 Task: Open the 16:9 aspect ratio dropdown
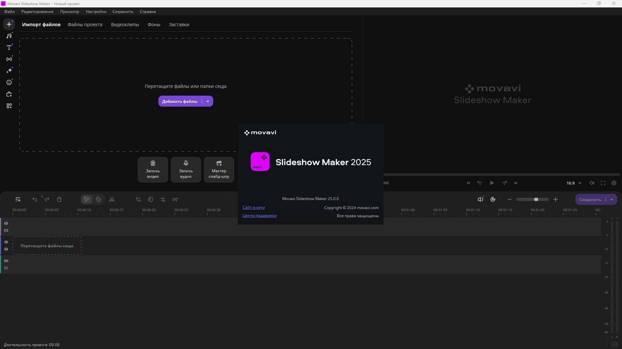(x=574, y=183)
